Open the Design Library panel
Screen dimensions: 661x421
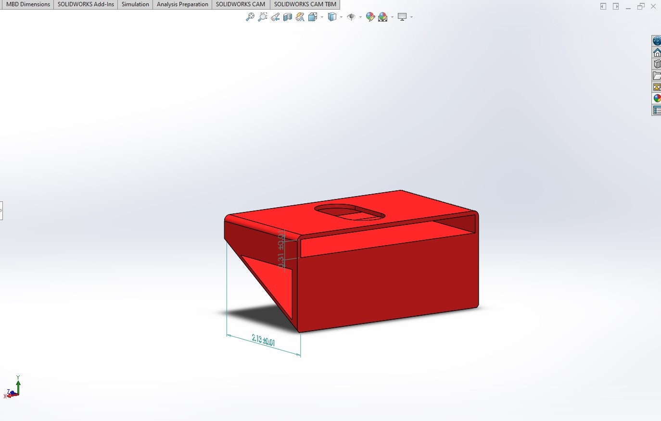pyautogui.click(x=657, y=63)
